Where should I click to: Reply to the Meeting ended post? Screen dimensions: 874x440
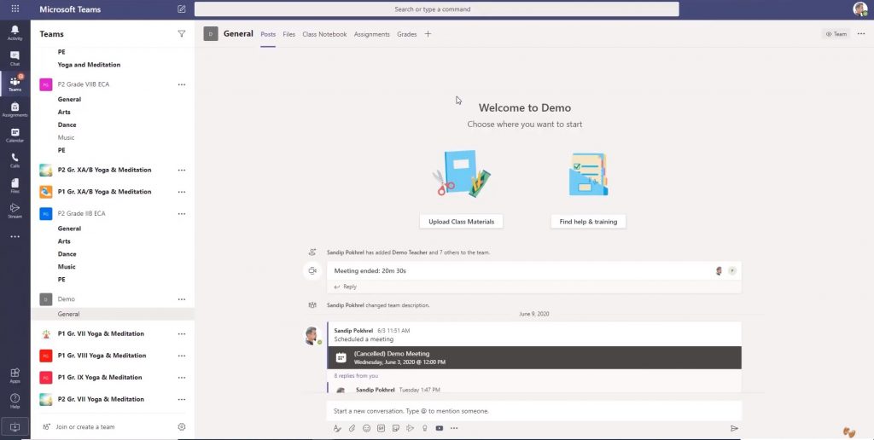coord(346,287)
